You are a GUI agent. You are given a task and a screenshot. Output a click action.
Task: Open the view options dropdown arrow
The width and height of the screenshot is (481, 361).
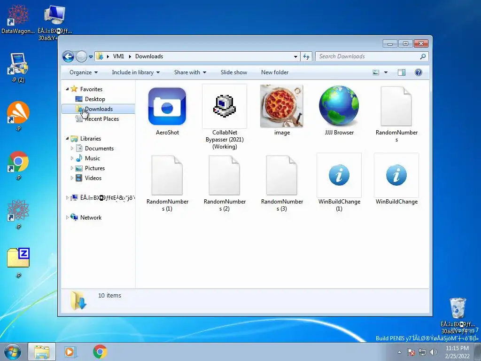point(386,72)
